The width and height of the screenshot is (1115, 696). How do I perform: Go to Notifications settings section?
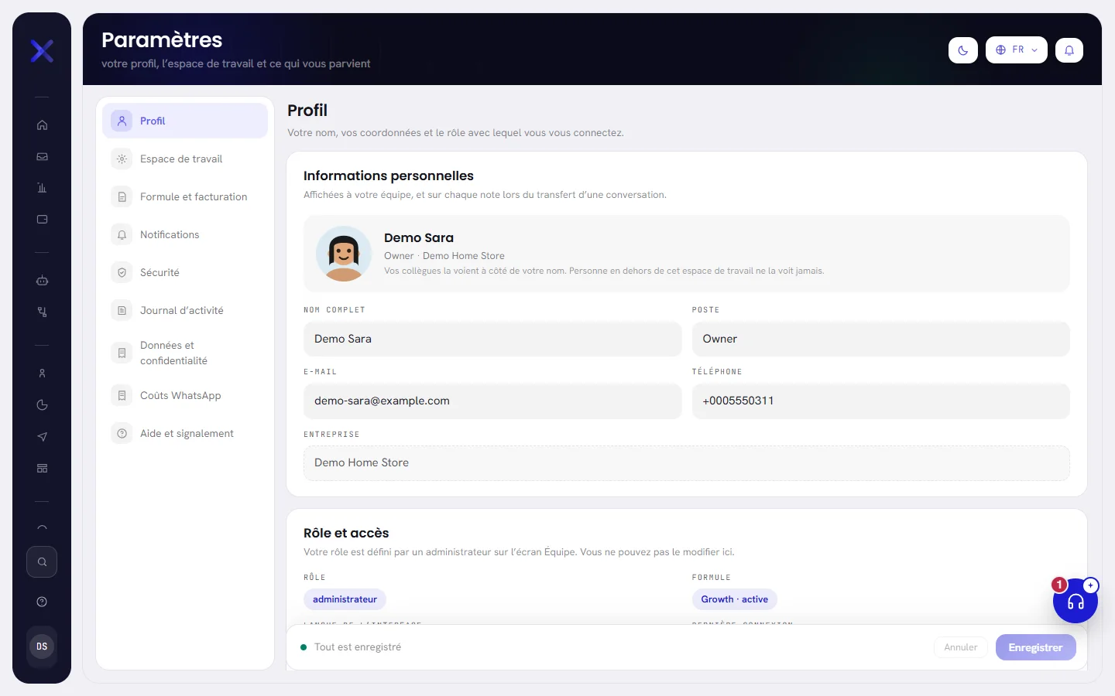185,235
